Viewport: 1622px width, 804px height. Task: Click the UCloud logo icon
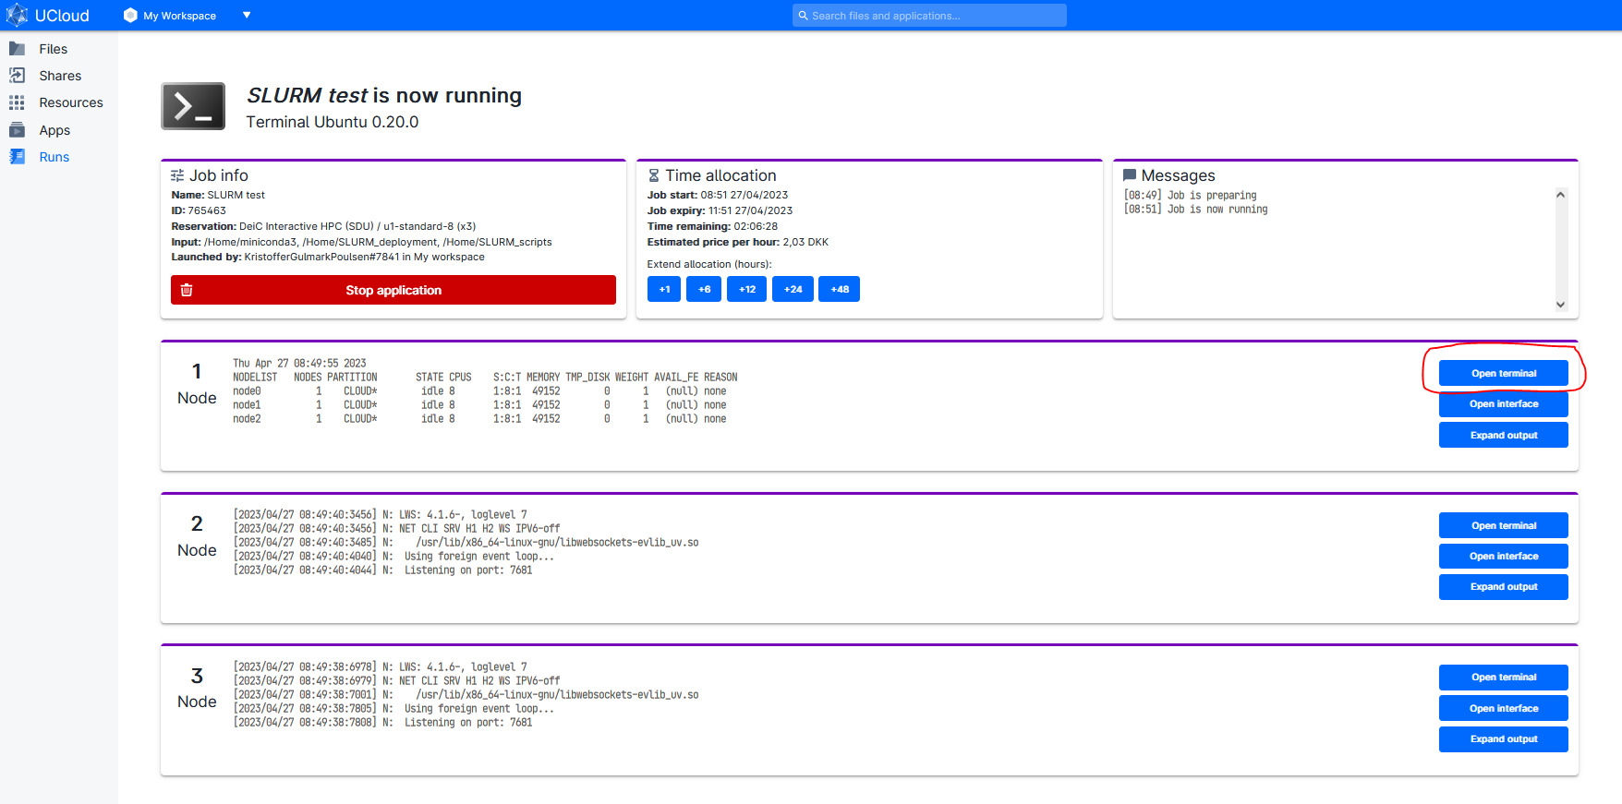[x=17, y=15]
